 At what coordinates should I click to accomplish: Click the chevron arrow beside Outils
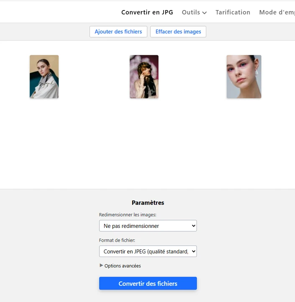205,13
